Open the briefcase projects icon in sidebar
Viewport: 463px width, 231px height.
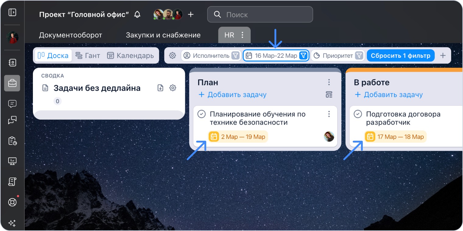(12, 83)
